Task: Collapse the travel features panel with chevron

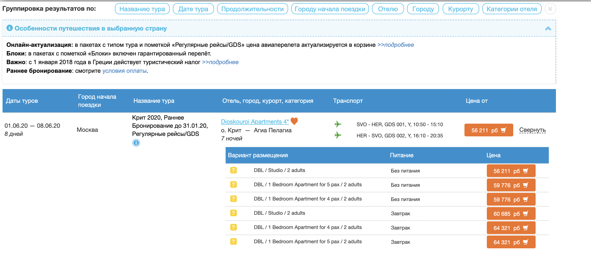Action: 548,28
